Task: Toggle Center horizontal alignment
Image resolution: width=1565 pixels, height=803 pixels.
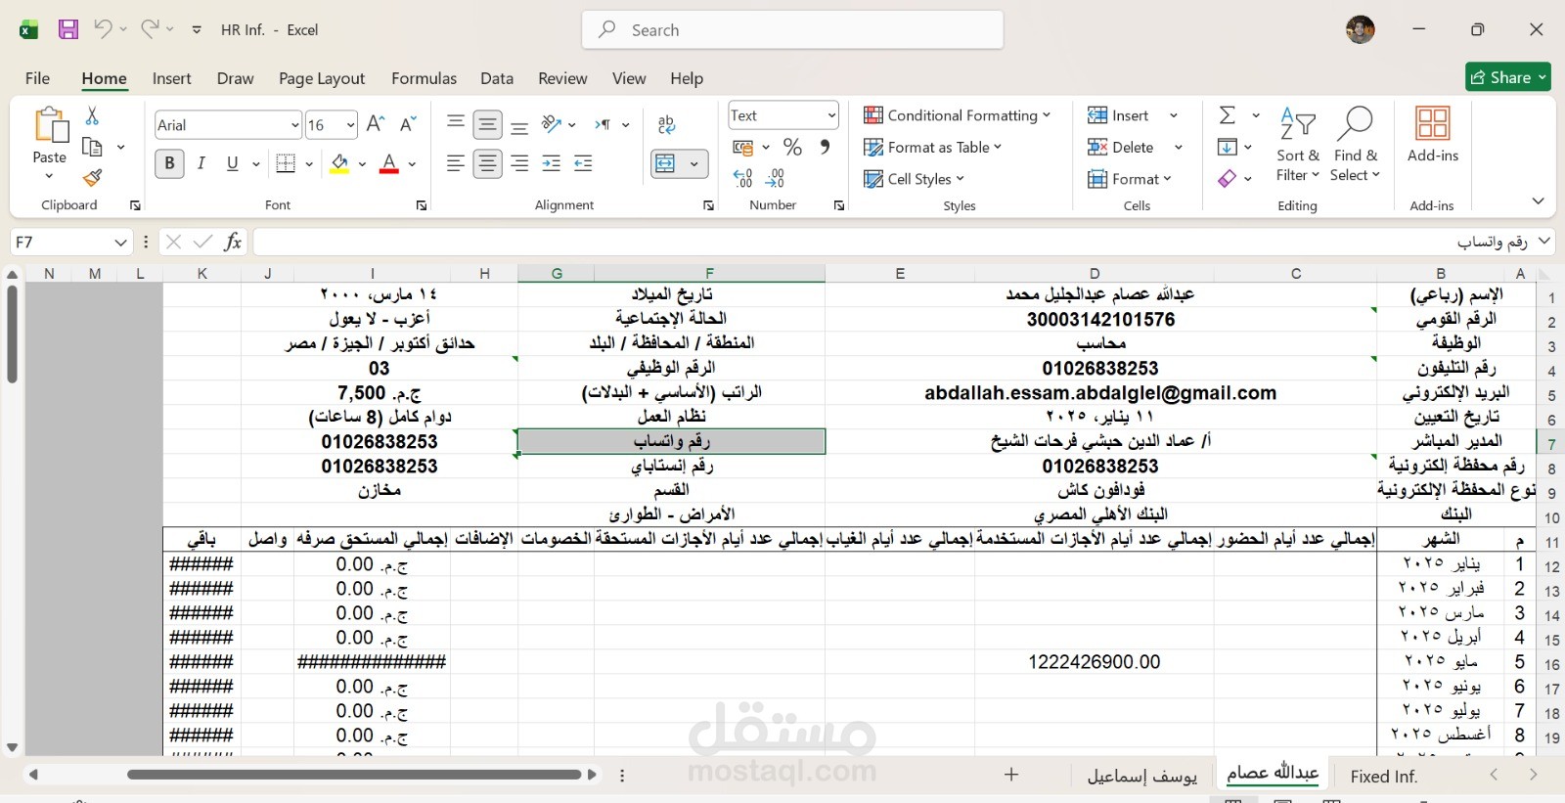Action: click(x=487, y=163)
